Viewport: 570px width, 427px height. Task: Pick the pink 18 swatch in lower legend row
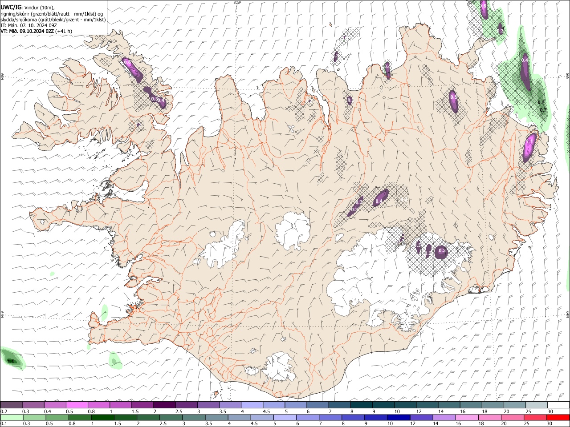(x=490, y=417)
